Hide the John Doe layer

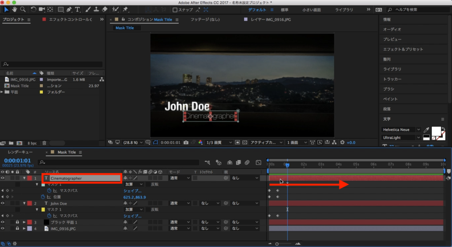click(x=4, y=203)
